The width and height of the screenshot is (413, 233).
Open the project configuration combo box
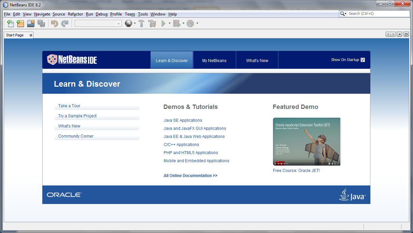(98, 24)
